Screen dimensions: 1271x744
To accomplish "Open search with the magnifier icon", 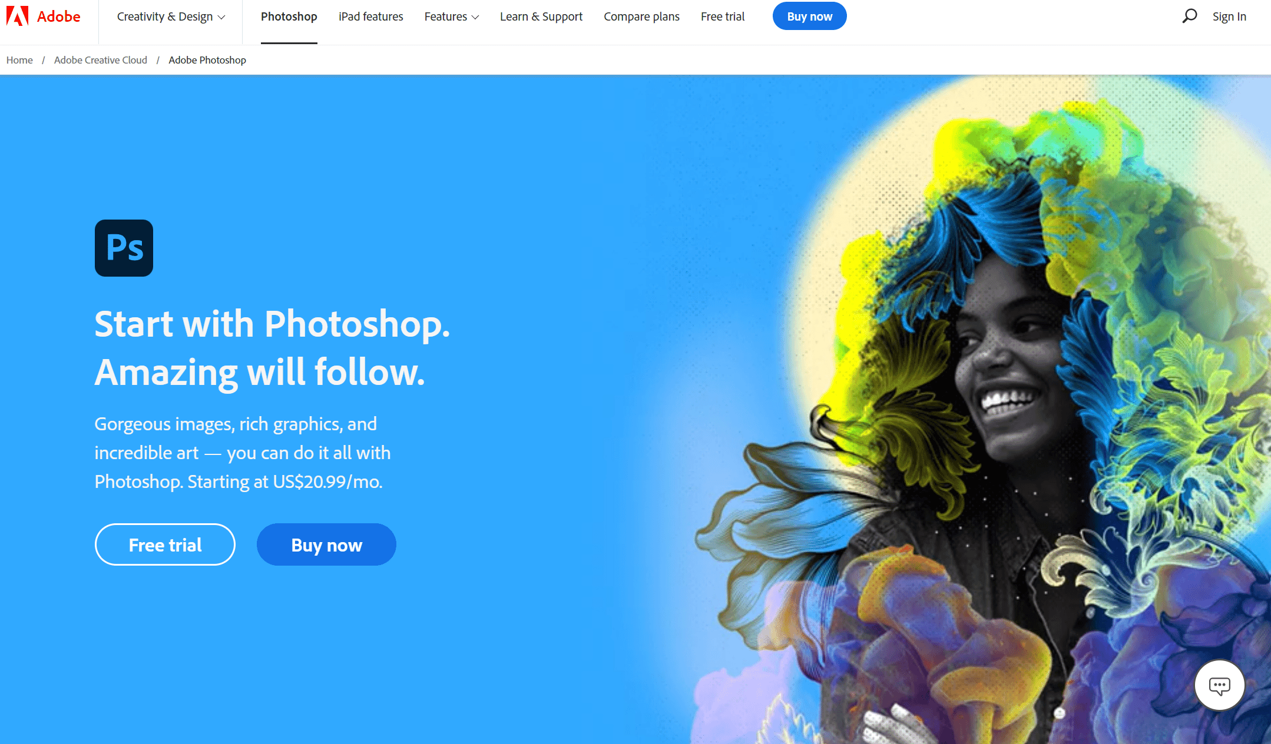I will click(1189, 16).
